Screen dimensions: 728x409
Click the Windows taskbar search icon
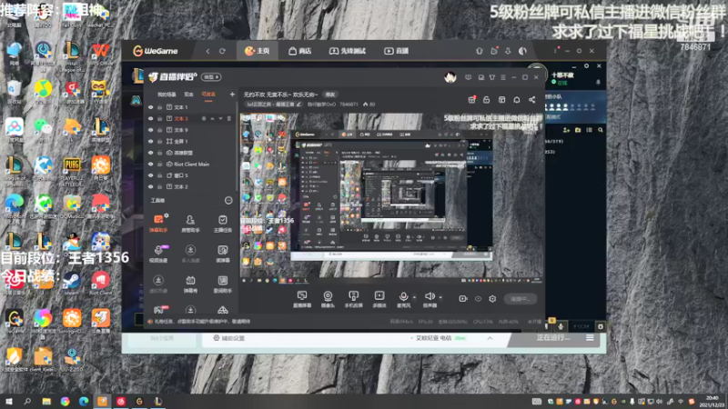click(x=27, y=402)
